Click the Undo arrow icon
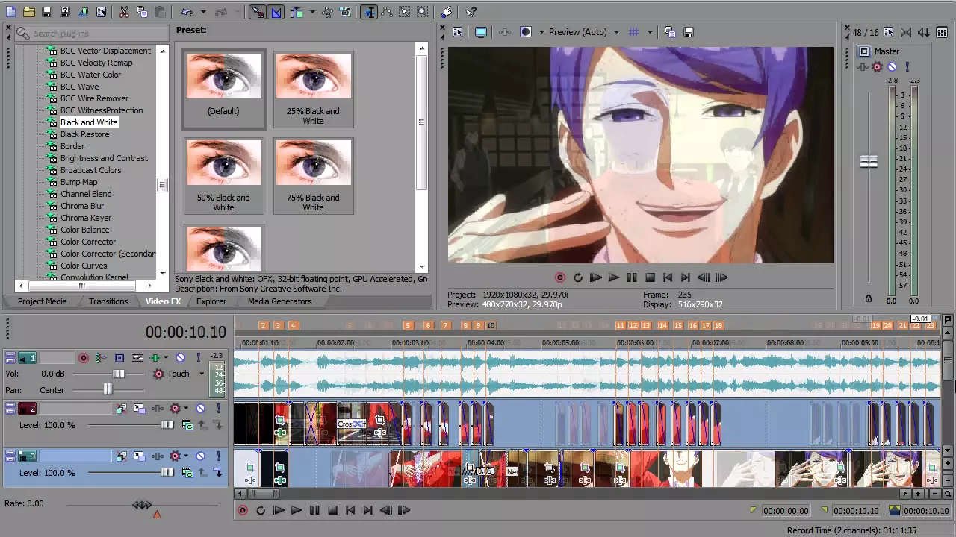This screenshot has width=956, height=537. tap(187, 12)
